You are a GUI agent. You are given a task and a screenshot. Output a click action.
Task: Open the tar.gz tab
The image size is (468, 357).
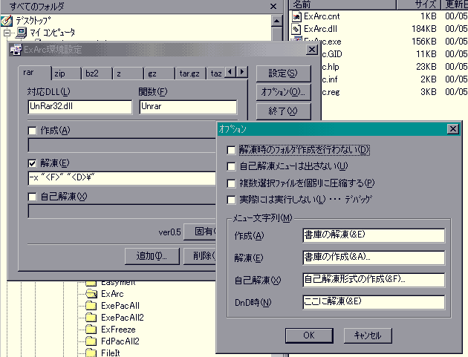pyautogui.click(x=189, y=73)
